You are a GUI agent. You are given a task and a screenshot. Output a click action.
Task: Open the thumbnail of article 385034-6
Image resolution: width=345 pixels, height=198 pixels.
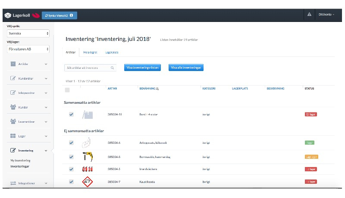tap(86, 142)
